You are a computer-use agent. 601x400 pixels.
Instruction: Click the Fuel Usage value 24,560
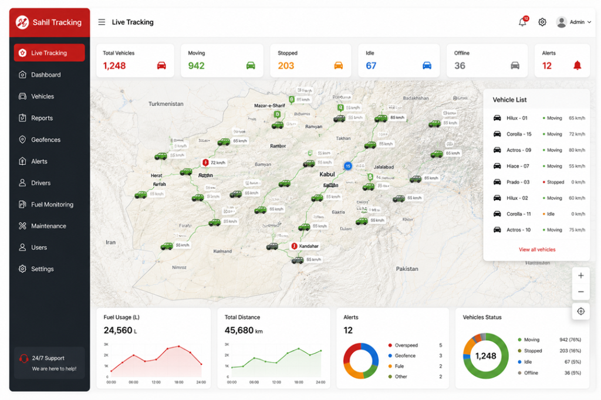(117, 330)
